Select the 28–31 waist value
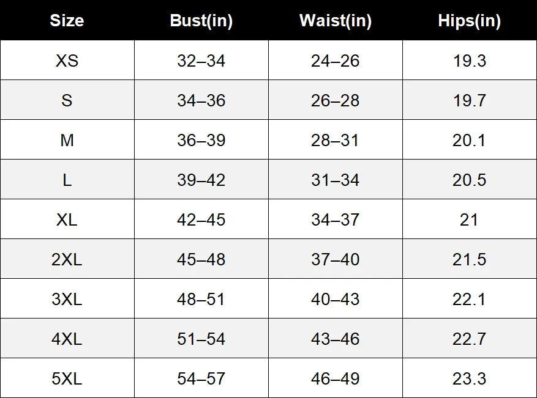This screenshot has height=398, width=537. pyautogui.click(x=335, y=140)
